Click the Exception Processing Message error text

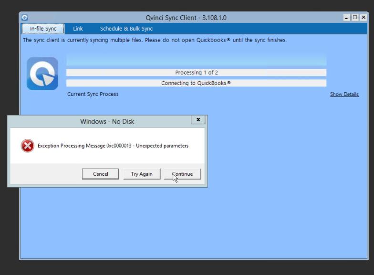113,146
